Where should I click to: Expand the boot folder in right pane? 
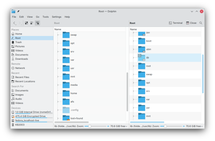[133, 41]
